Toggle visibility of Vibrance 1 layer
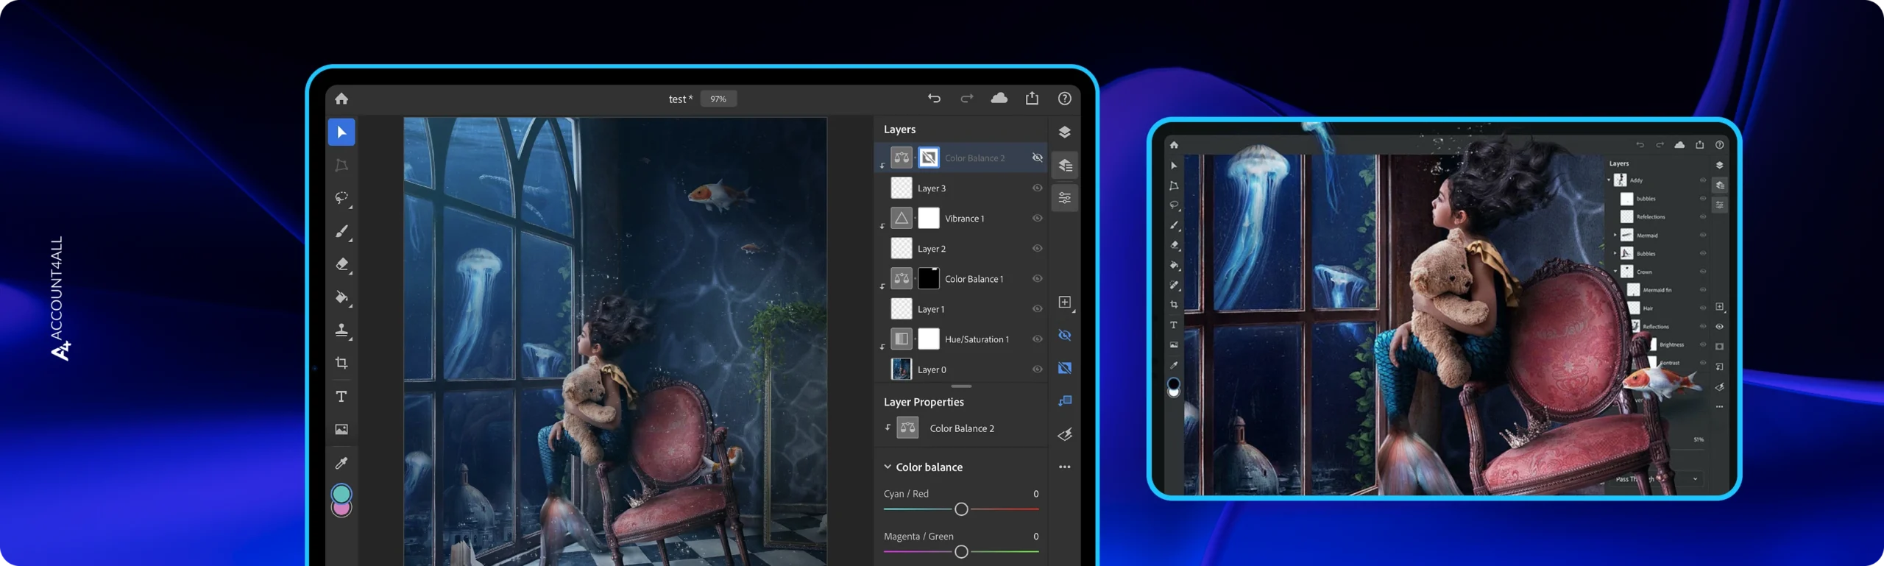The image size is (1884, 566). (1037, 219)
